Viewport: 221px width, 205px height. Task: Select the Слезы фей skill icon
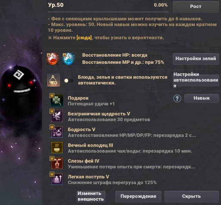point(57,163)
